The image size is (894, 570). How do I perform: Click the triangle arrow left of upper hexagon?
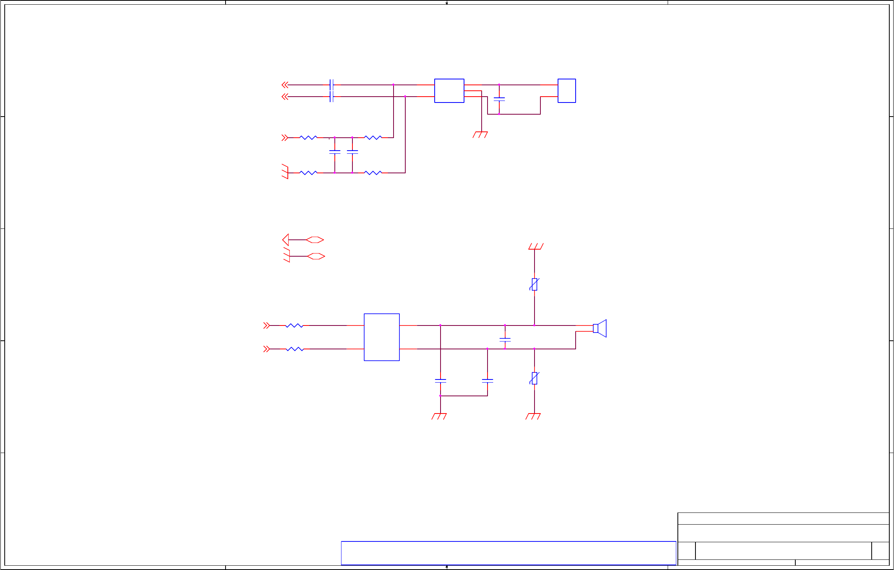point(285,240)
